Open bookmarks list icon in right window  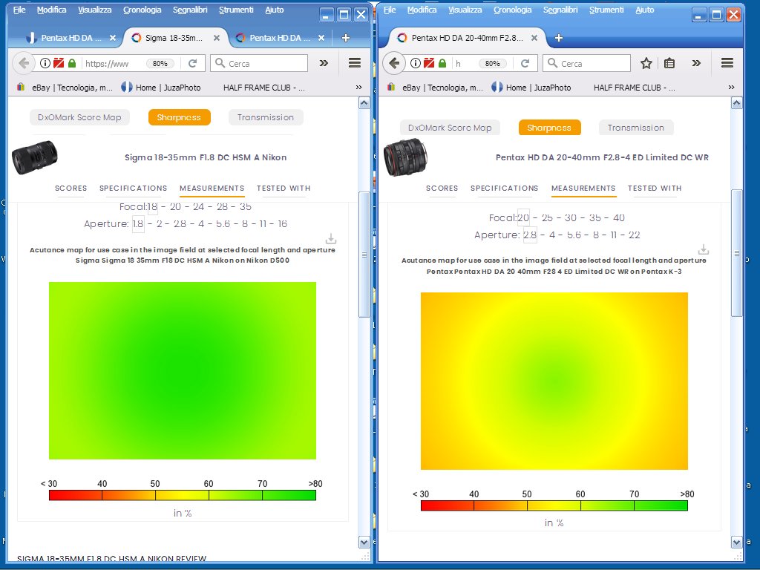tap(669, 63)
